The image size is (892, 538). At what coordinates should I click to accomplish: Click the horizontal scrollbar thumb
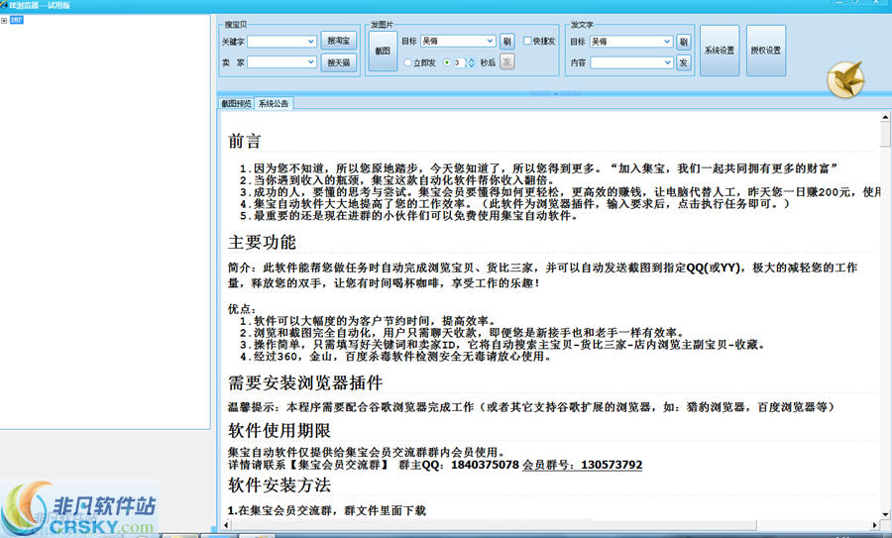(494, 525)
